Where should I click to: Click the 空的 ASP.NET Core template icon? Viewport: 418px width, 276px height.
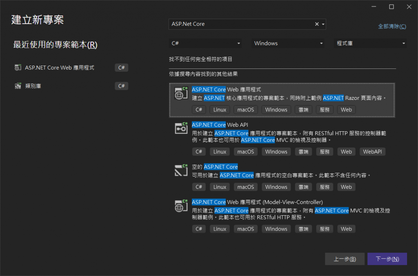point(181,170)
